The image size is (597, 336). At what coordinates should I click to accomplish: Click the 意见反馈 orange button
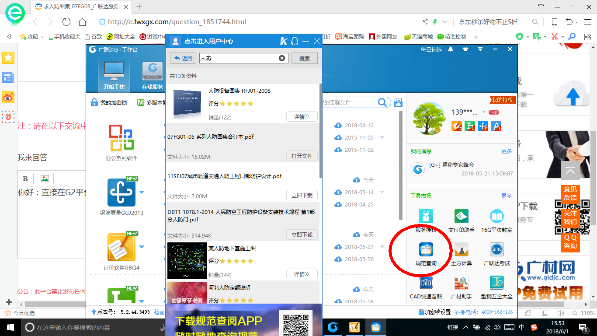click(570, 193)
